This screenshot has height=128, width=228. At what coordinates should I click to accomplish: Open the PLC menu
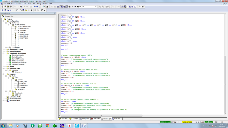34,4
